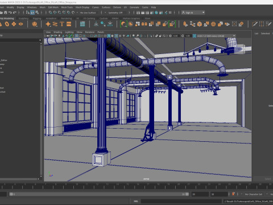The width and height of the screenshot is (273, 205).
Task: Select the poly plane shelf icon
Action: [14, 24]
